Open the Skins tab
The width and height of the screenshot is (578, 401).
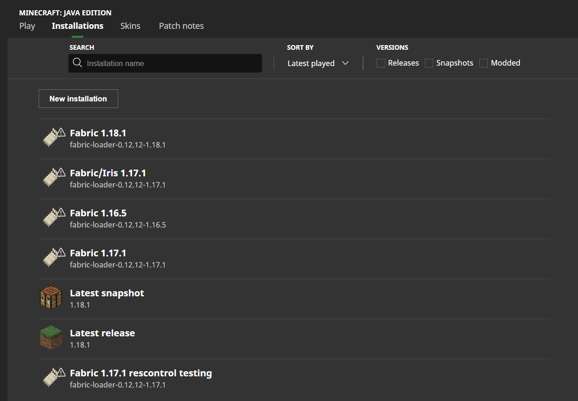pyautogui.click(x=130, y=26)
